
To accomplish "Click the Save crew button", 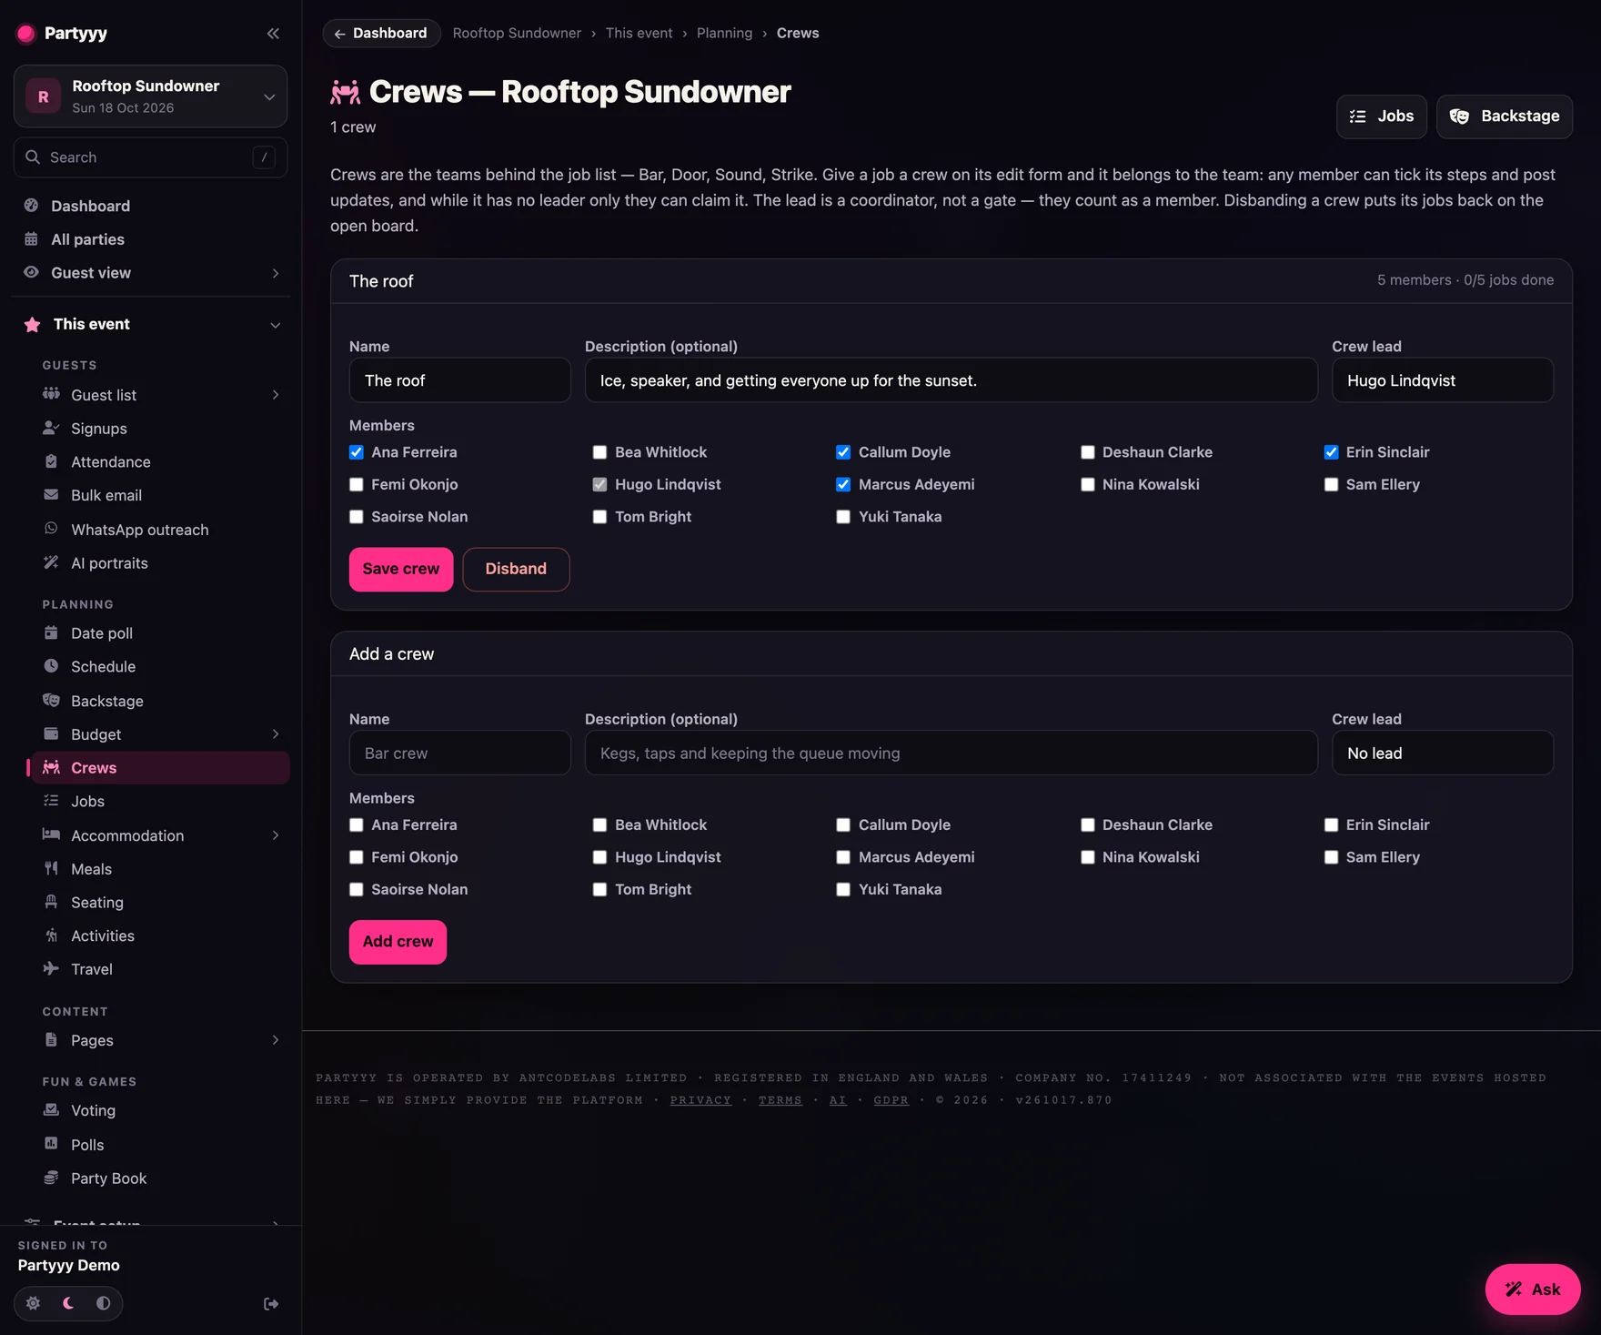I will 401,569.
